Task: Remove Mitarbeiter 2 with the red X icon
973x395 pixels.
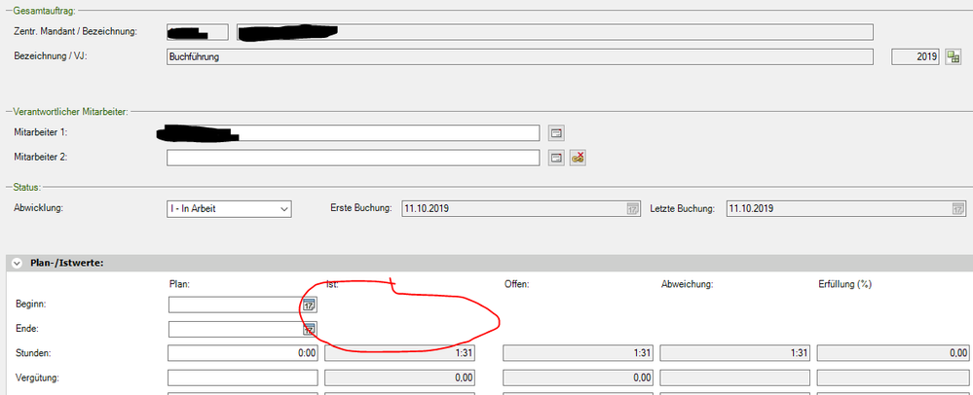Action: pyautogui.click(x=578, y=157)
